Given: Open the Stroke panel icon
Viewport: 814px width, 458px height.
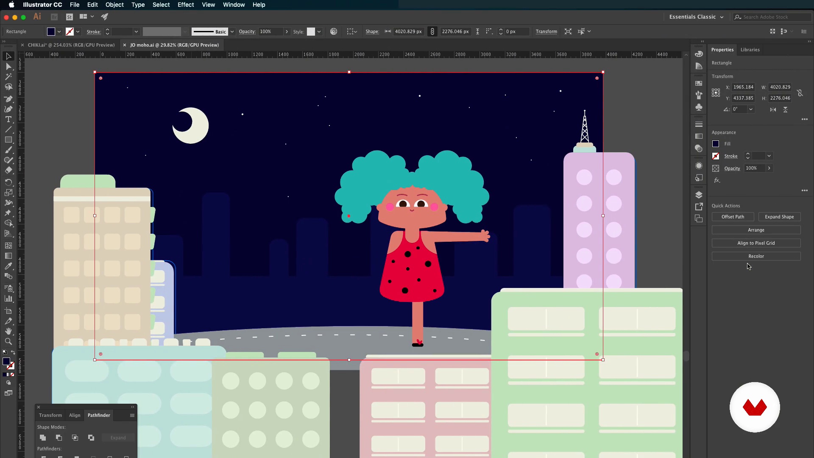Looking at the screenshot, I should click(699, 124).
